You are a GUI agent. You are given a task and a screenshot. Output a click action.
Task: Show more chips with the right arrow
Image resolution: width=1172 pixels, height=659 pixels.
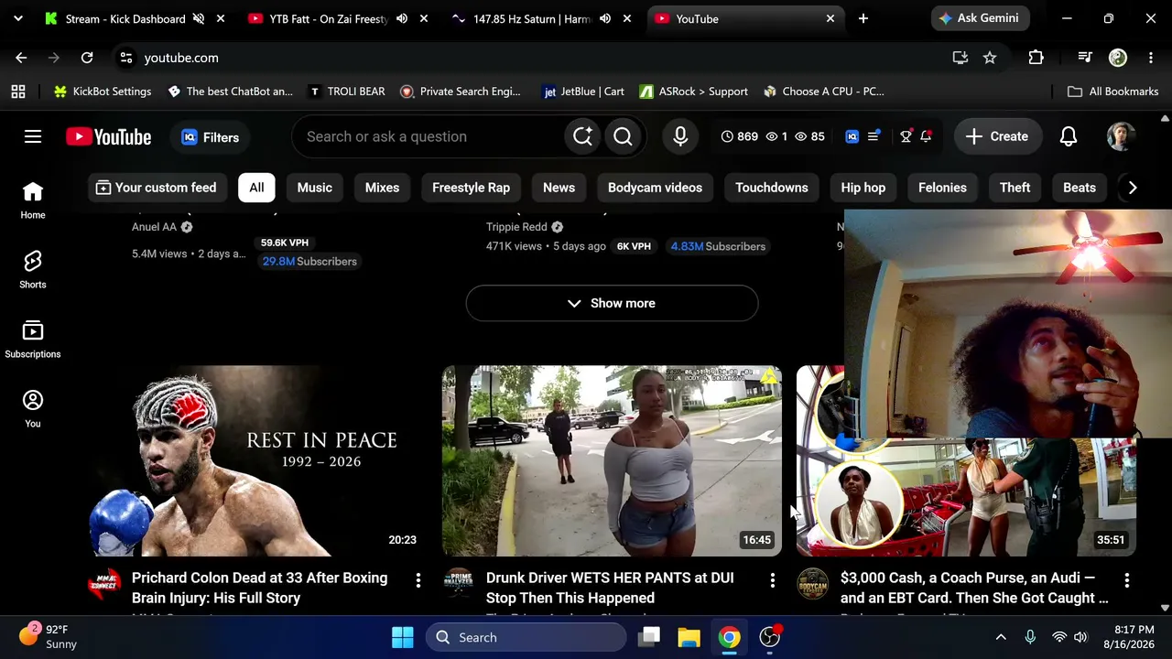click(1133, 188)
